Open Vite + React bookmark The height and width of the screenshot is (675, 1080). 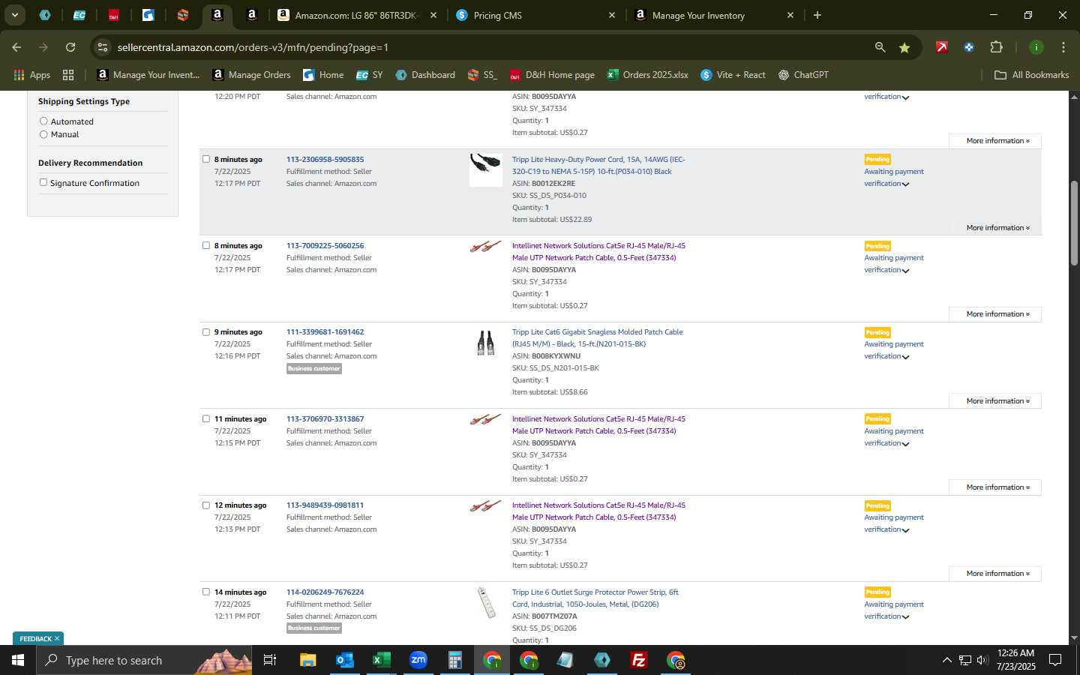tap(733, 75)
